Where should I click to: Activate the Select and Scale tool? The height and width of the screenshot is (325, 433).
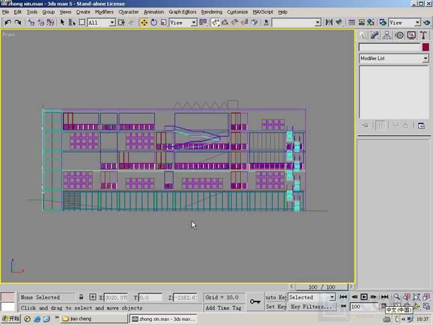[x=164, y=22]
